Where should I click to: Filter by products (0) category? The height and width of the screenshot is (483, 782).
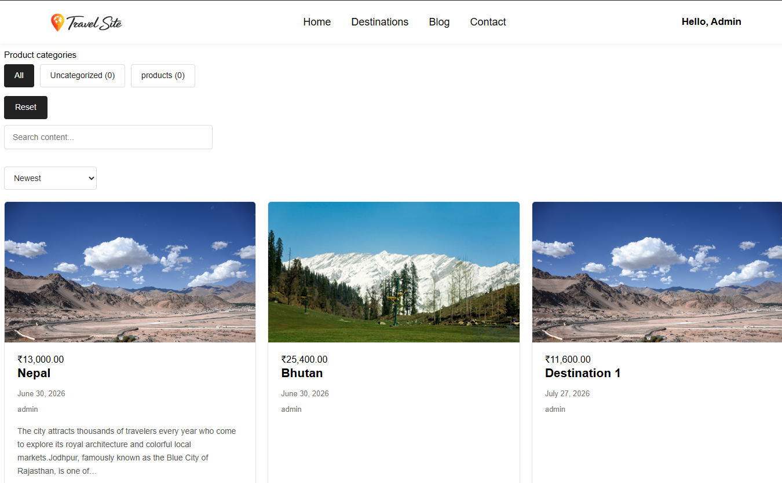[x=163, y=76]
